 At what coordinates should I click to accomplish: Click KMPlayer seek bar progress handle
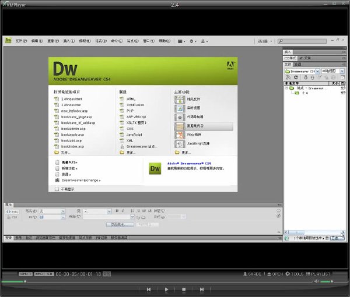(25, 281)
